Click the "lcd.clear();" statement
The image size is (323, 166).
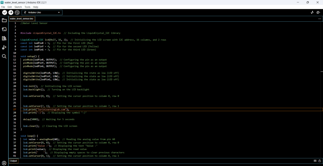(x=31, y=126)
